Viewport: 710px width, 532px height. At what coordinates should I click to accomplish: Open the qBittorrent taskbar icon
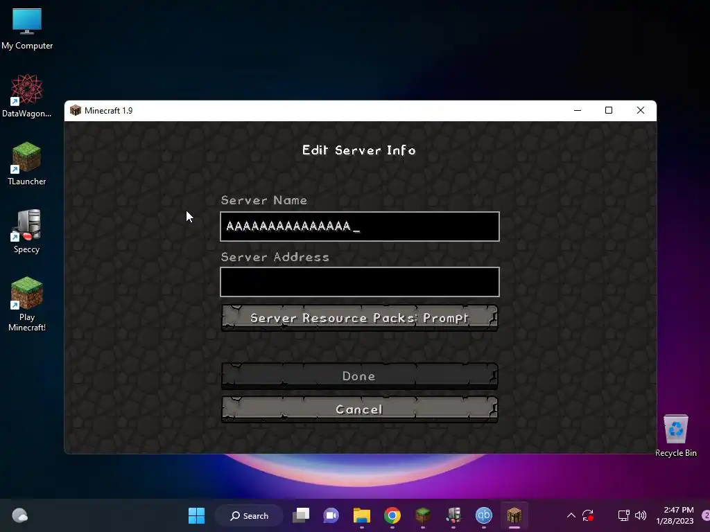coord(483,515)
